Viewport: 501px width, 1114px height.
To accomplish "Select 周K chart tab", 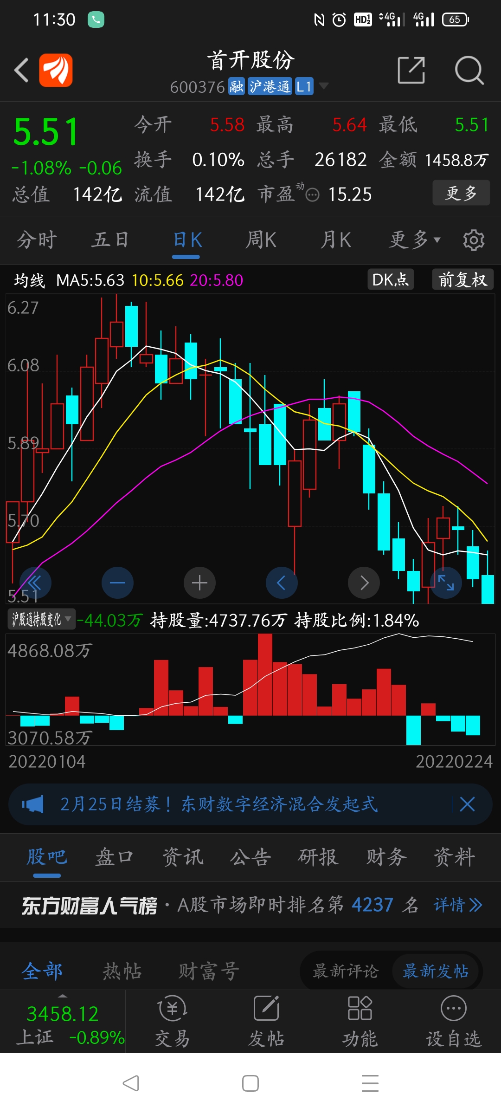I will pyautogui.click(x=261, y=240).
